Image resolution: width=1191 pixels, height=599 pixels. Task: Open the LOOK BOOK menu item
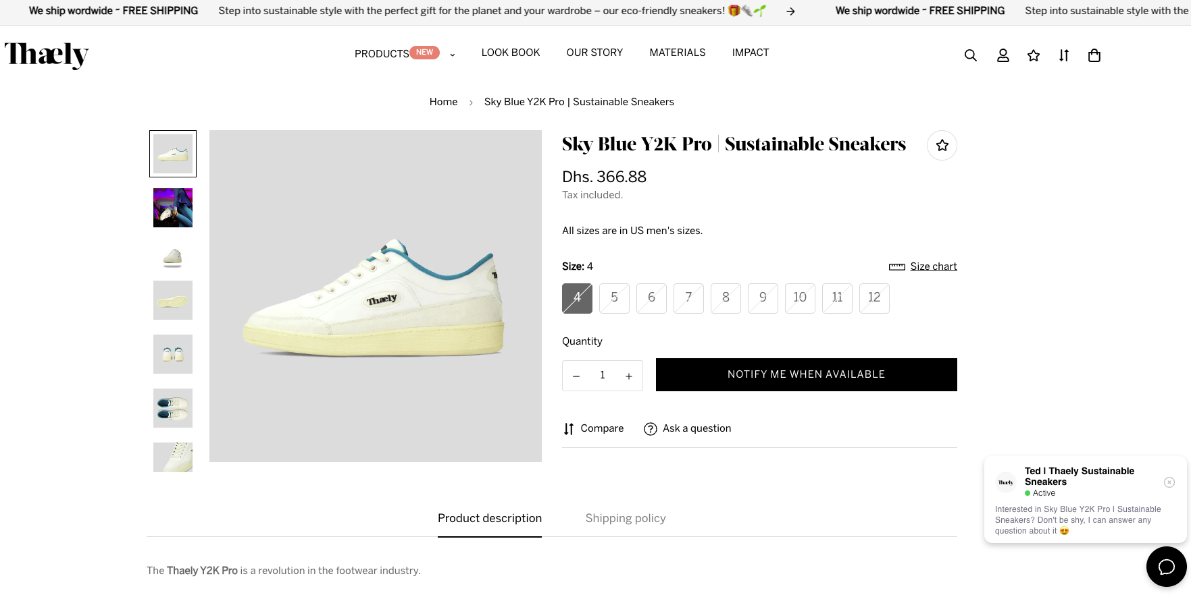coord(510,53)
